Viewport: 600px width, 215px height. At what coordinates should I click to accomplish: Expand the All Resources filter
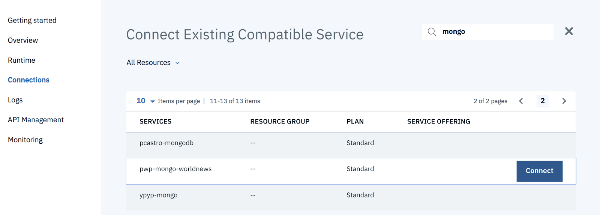(153, 63)
